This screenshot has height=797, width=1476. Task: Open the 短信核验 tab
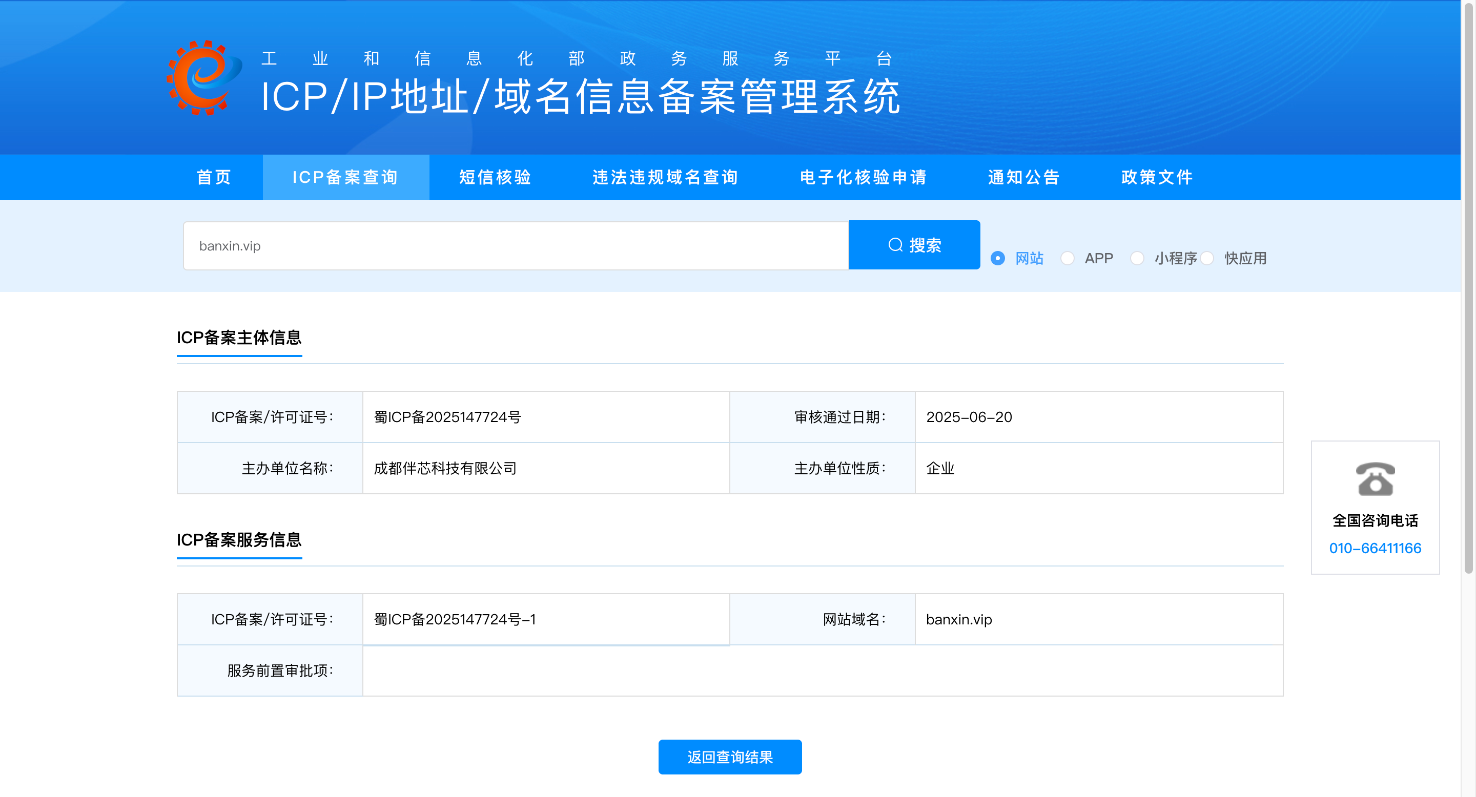[x=495, y=177]
